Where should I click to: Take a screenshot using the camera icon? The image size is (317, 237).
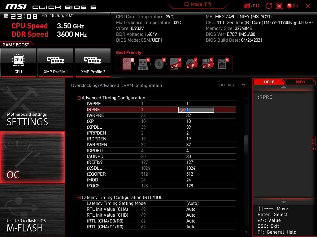point(247,6)
